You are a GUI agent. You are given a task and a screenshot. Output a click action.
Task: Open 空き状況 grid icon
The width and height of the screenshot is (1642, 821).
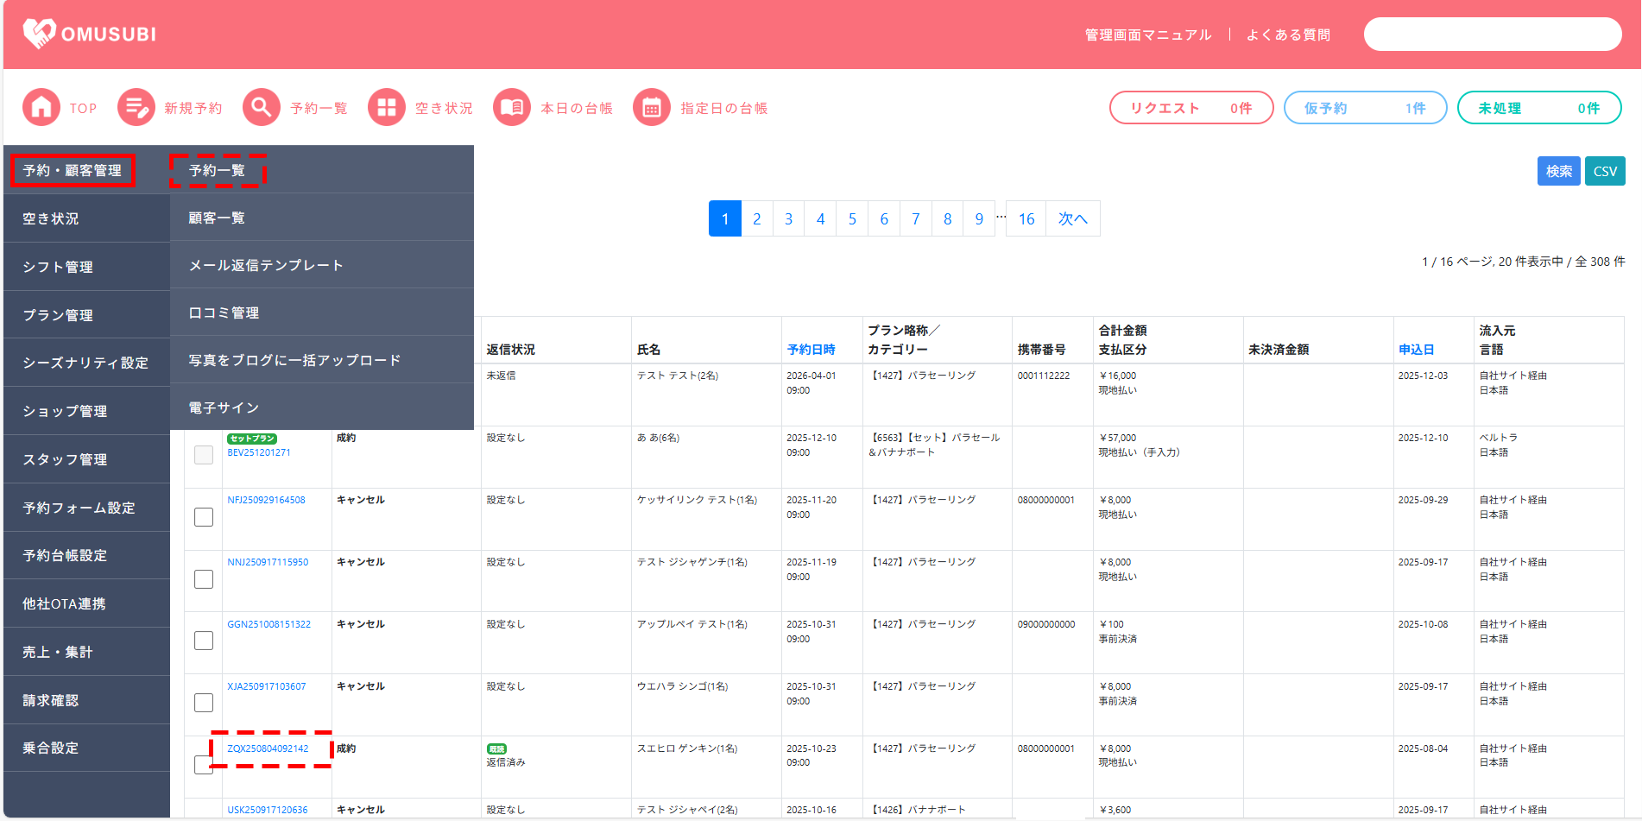pyautogui.click(x=387, y=108)
